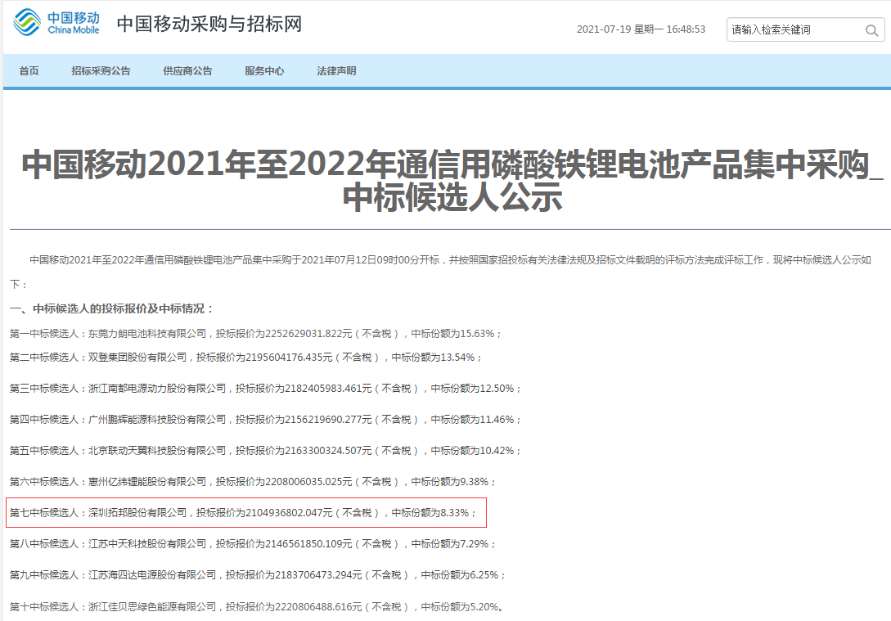Image resolution: width=891 pixels, height=621 pixels.
Task: Open the 法律声明 page
Action: pyautogui.click(x=336, y=71)
